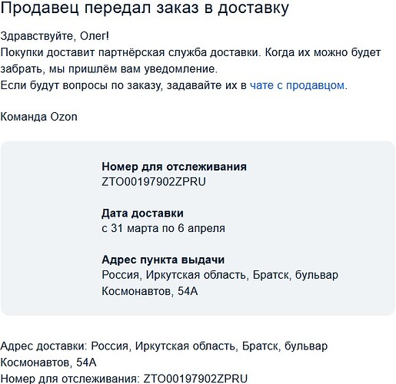This screenshot has height=384, width=396.
Task: Click the bold "Номер для отслеживания" label
Action: pyautogui.click(x=174, y=167)
